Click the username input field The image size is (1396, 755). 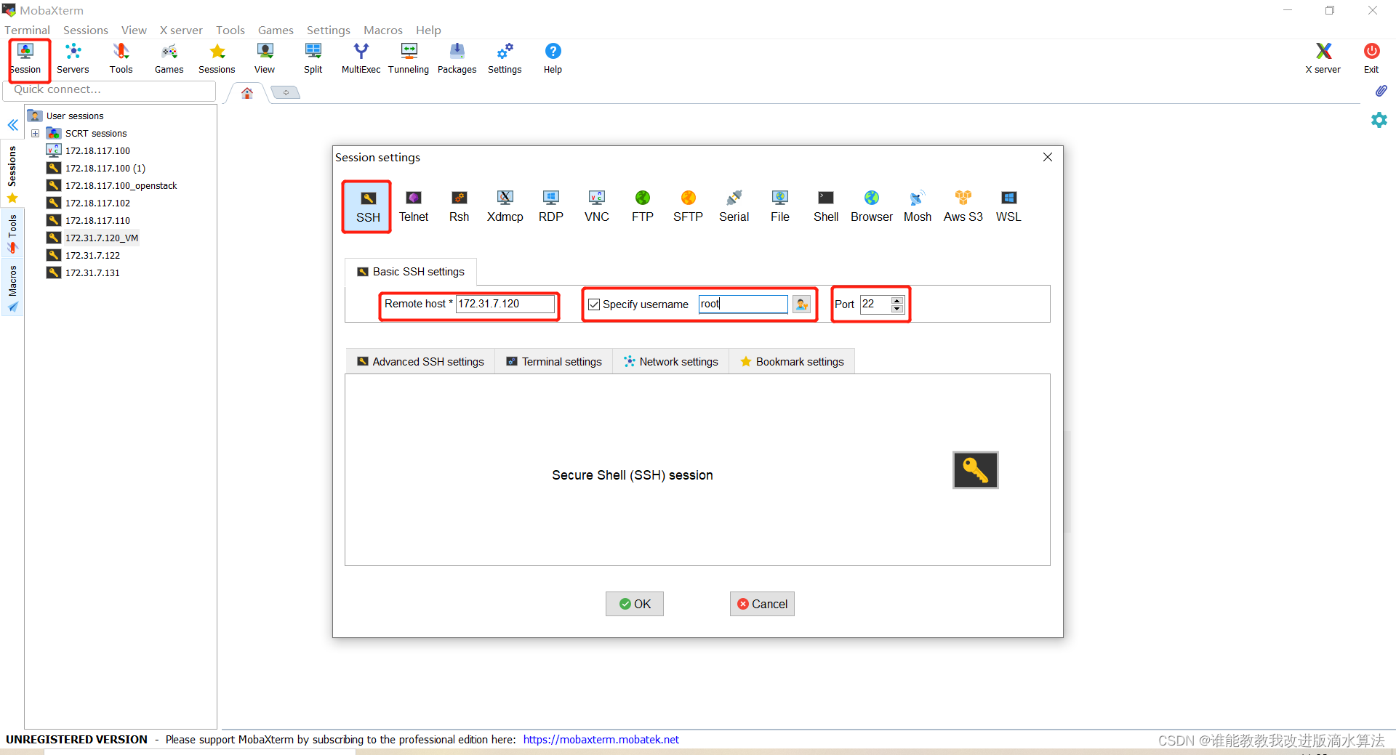click(x=743, y=304)
